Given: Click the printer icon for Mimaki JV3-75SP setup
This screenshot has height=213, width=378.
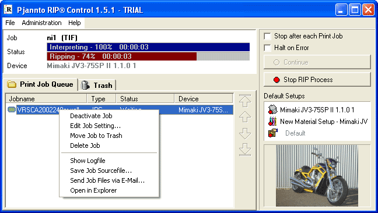Looking at the screenshot, I should (272, 109).
